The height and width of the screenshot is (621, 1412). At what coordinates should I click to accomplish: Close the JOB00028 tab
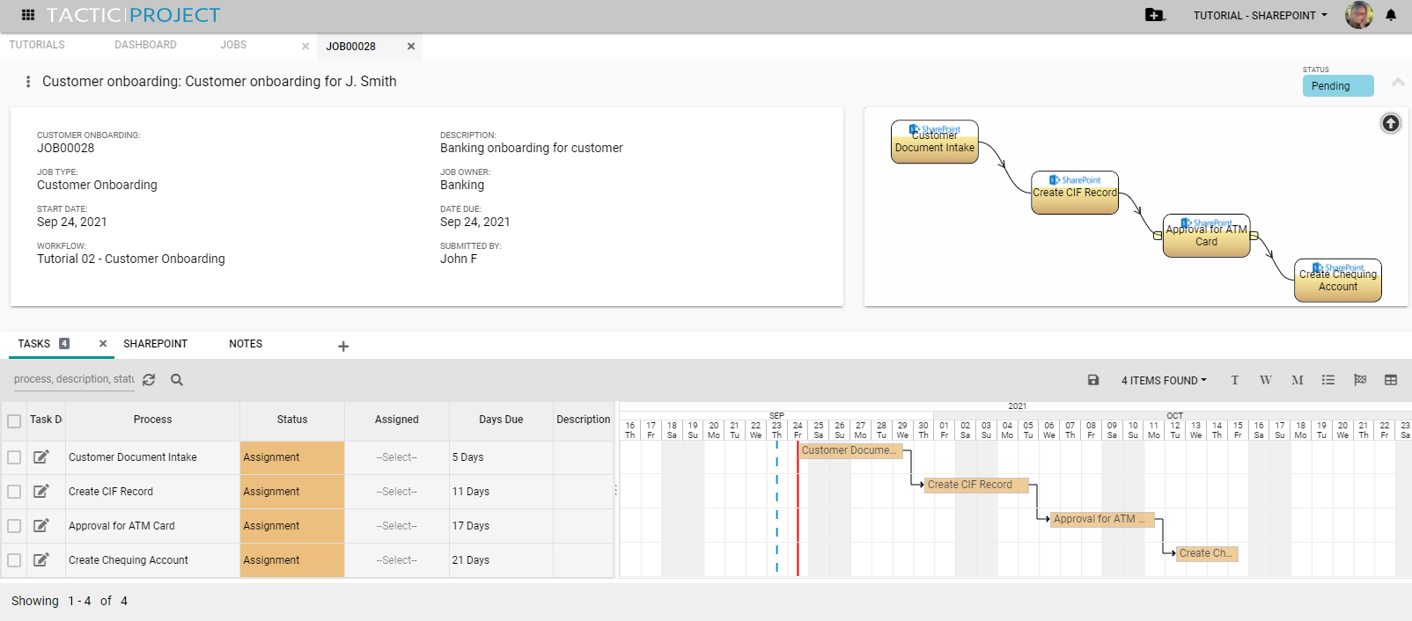click(411, 47)
